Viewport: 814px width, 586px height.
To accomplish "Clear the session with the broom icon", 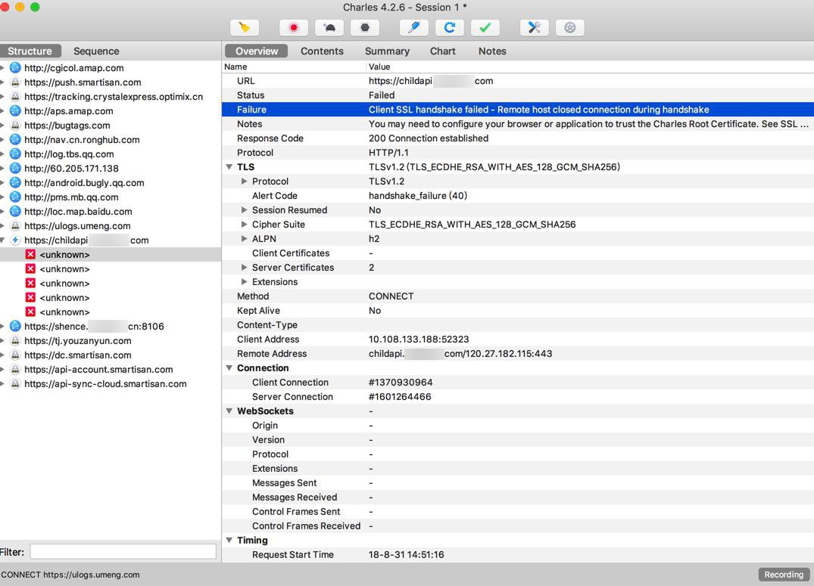I will (x=244, y=27).
